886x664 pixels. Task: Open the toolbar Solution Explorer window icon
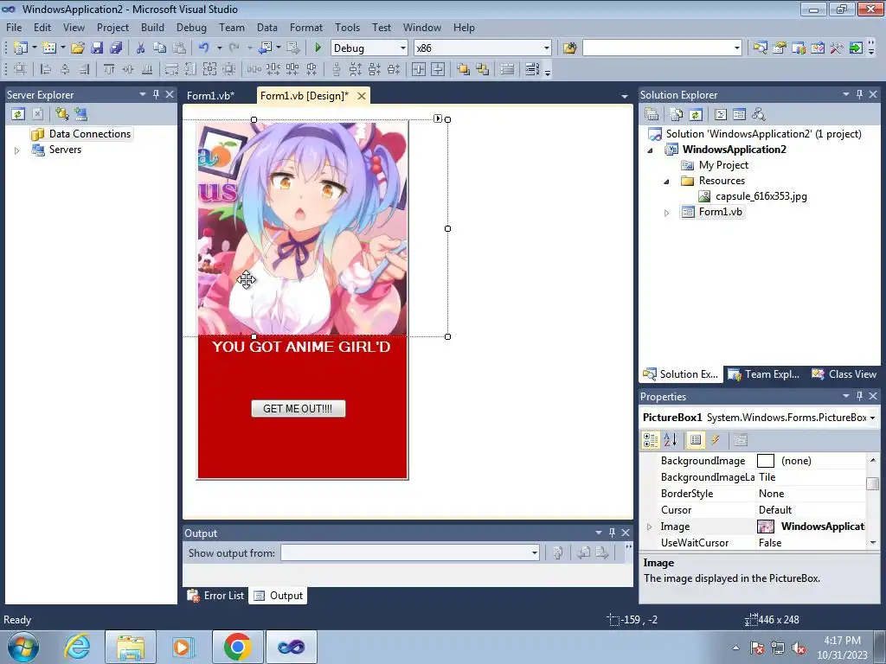(760, 48)
